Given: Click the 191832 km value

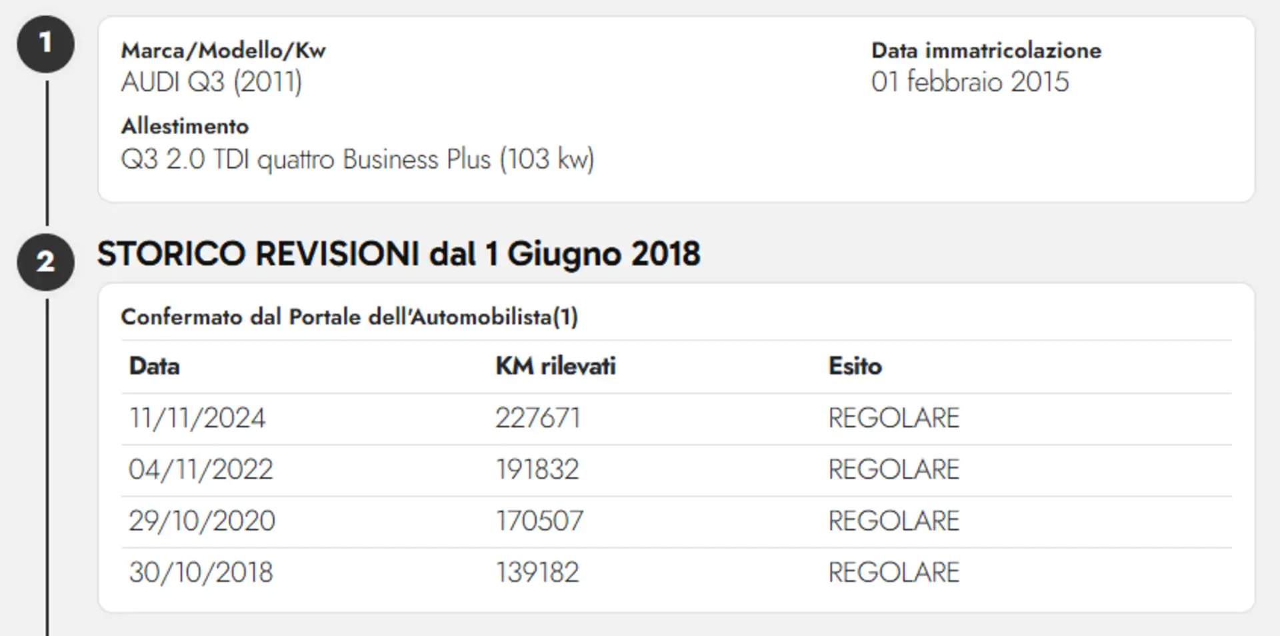Looking at the screenshot, I should coord(537,469).
